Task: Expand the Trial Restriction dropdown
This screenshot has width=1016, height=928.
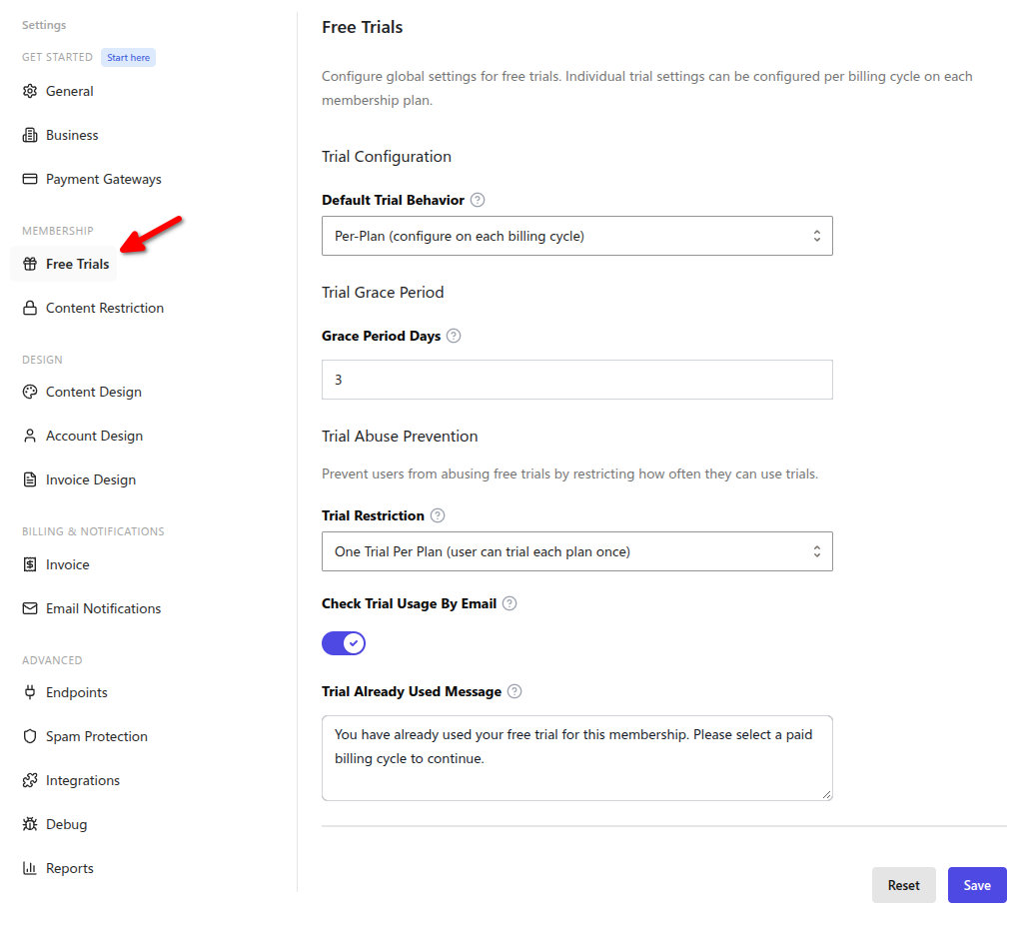Action: [x=576, y=551]
